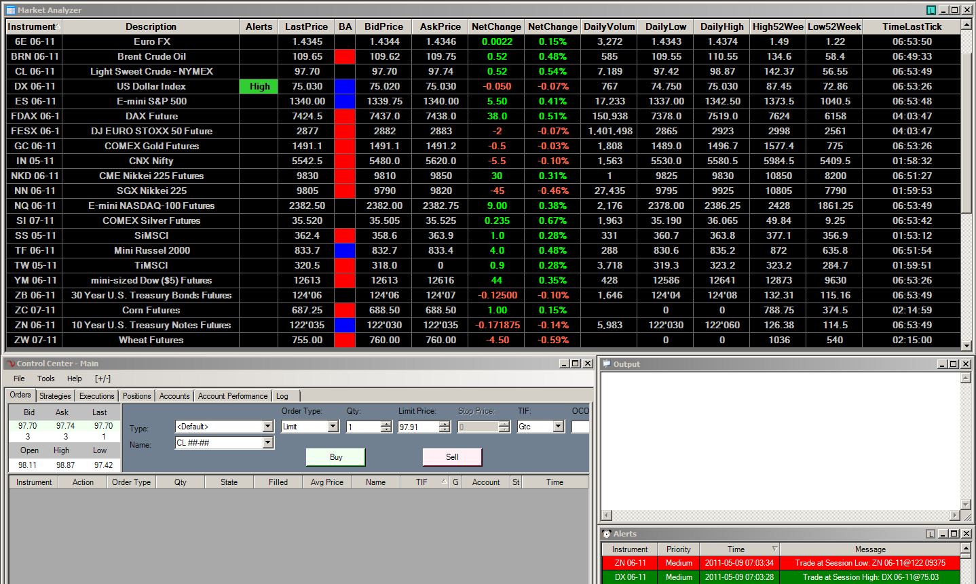Image resolution: width=976 pixels, height=584 pixels.
Task: Click the Alerts column header in Market Analyzer
Action: coord(259,26)
